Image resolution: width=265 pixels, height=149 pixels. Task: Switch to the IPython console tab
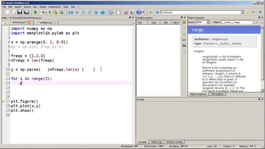point(175,142)
